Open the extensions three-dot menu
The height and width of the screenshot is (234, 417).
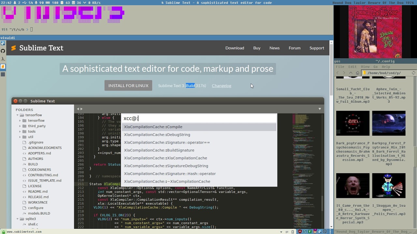point(330,231)
